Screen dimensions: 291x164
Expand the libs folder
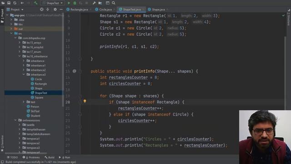click(x=11, y=24)
